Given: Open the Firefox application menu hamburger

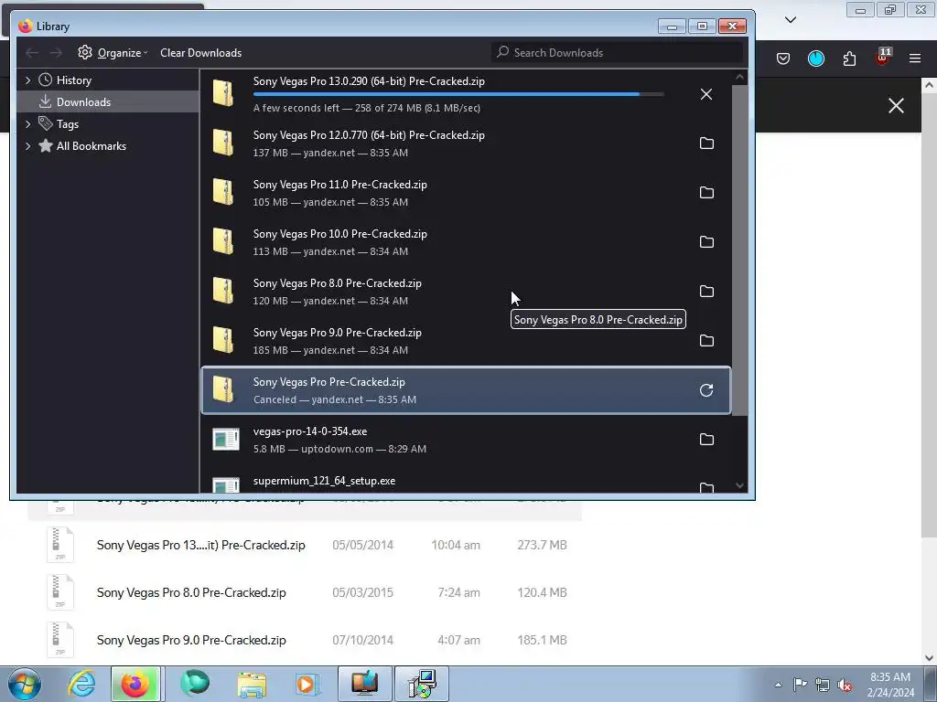Looking at the screenshot, I should pos(915,58).
